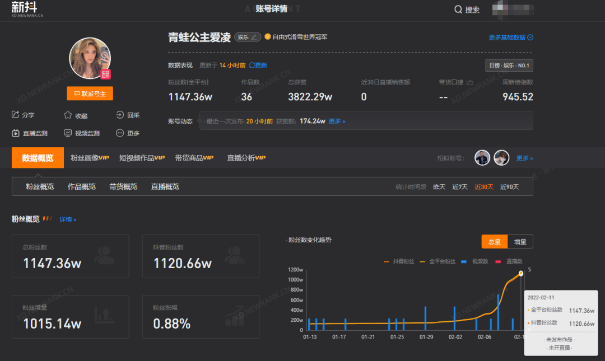Select the 作品概览 sub-tab
The image size is (605, 361).
(x=81, y=186)
